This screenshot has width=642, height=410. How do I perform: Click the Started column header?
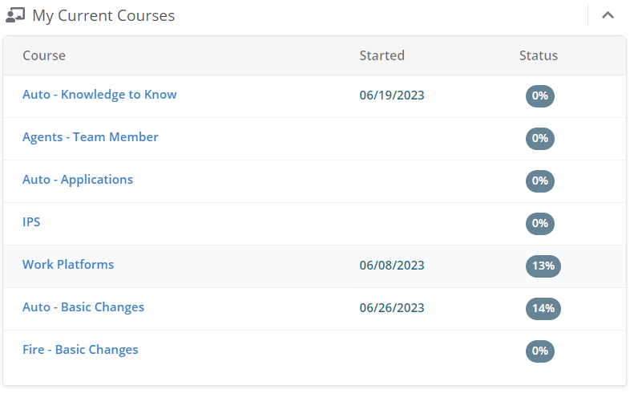click(382, 55)
